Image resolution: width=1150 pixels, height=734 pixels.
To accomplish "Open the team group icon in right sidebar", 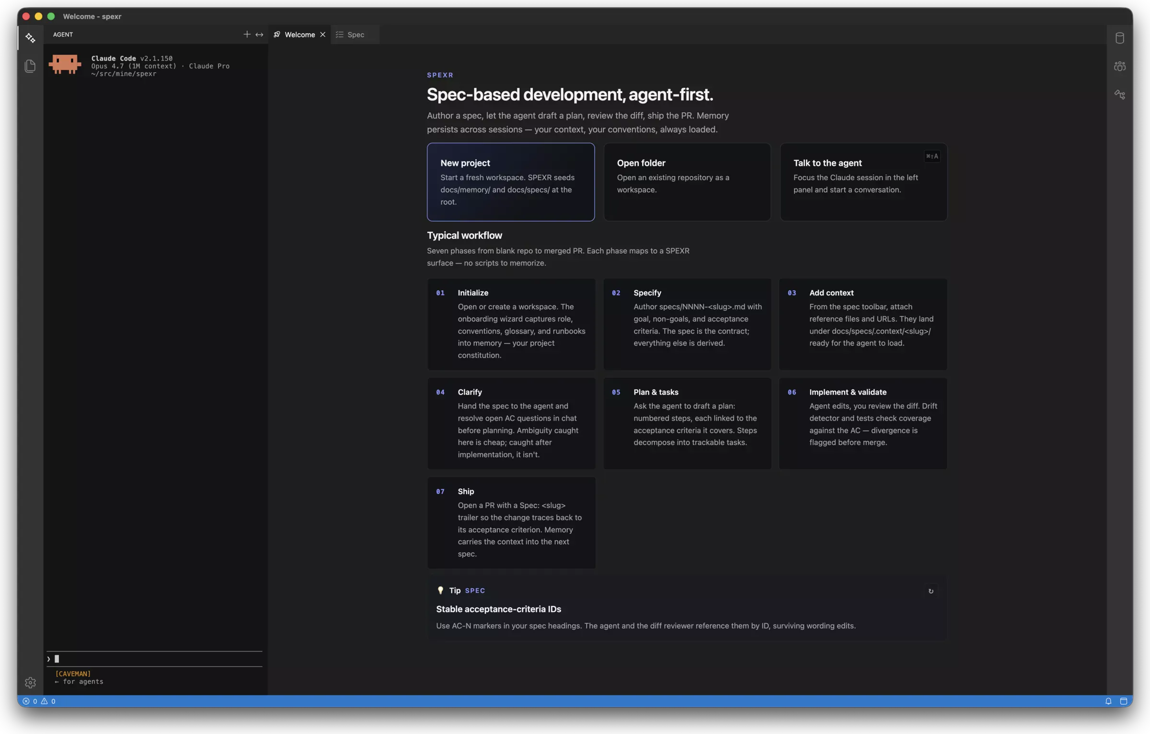I will click(1120, 66).
